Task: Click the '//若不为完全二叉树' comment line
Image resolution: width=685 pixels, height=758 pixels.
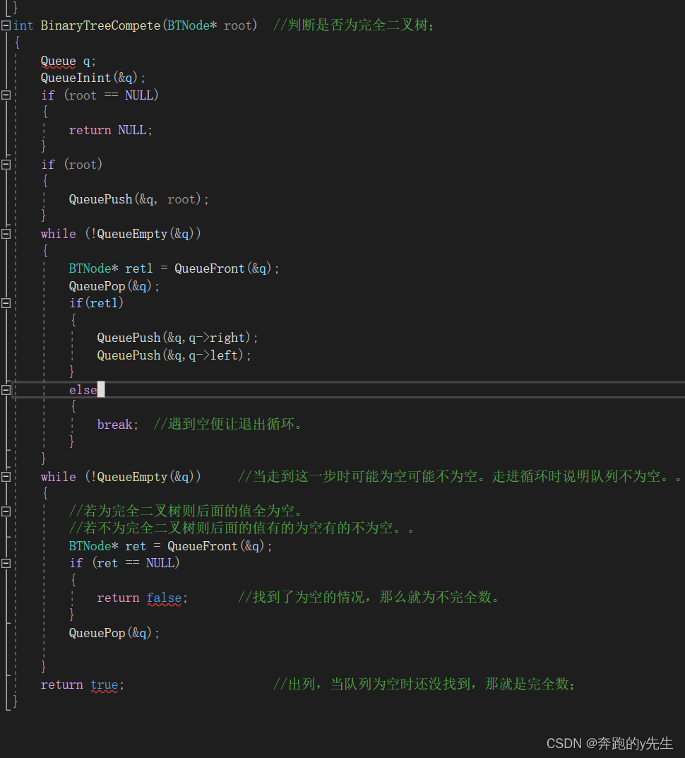Action: coord(242,528)
